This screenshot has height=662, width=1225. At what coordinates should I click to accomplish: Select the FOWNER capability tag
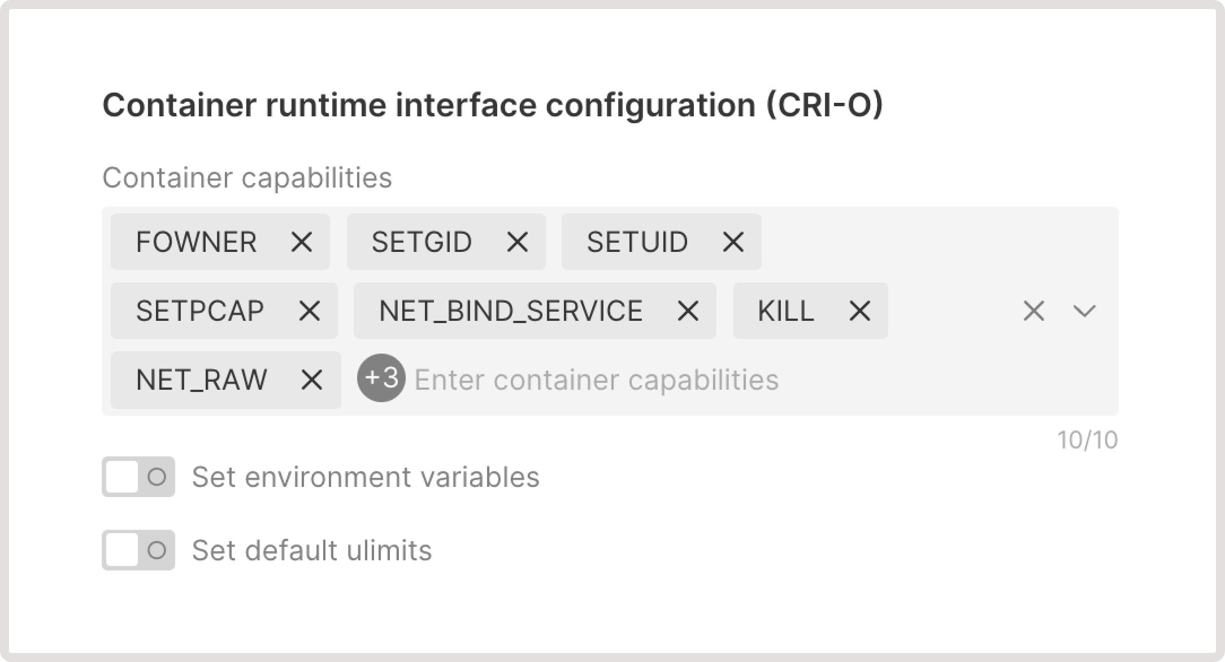click(196, 242)
